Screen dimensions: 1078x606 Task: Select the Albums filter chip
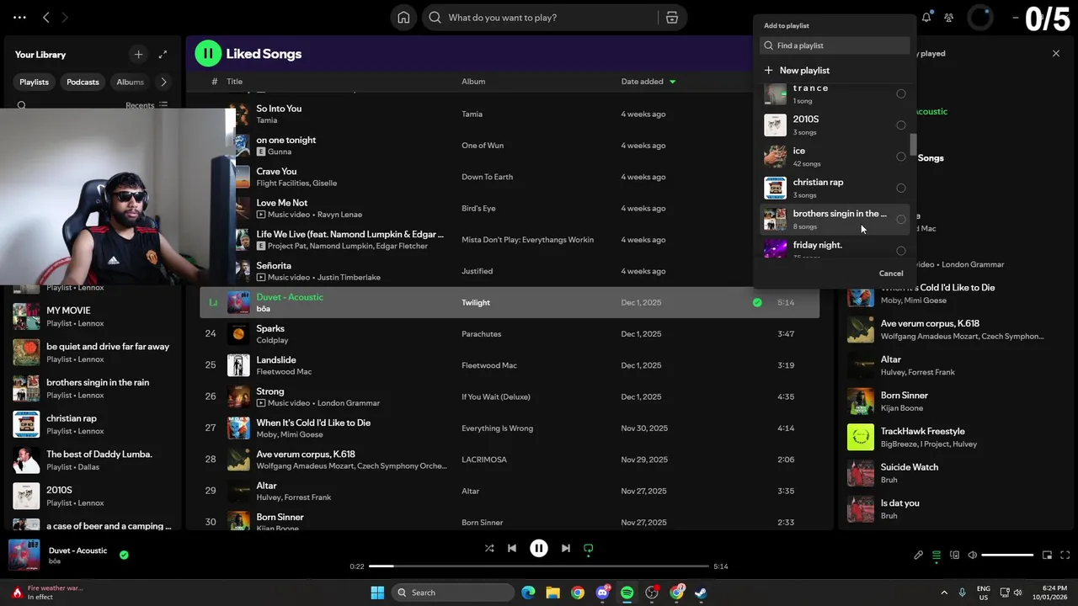[130, 82]
